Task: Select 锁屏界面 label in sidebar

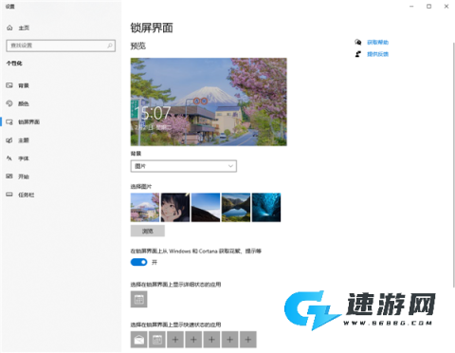Action: pyautogui.click(x=28, y=122)
